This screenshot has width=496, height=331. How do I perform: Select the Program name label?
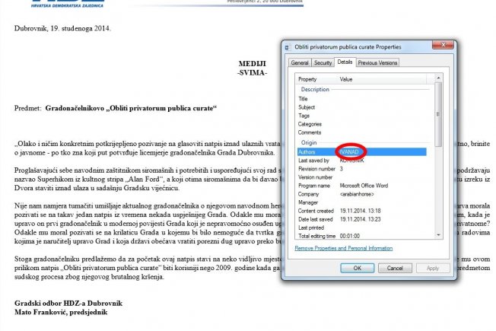tap(314, 186)
